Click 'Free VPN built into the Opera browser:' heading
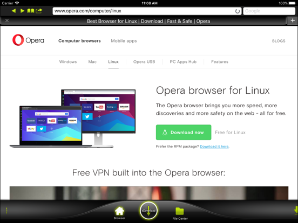298x223 pixels. pos(148,173)
